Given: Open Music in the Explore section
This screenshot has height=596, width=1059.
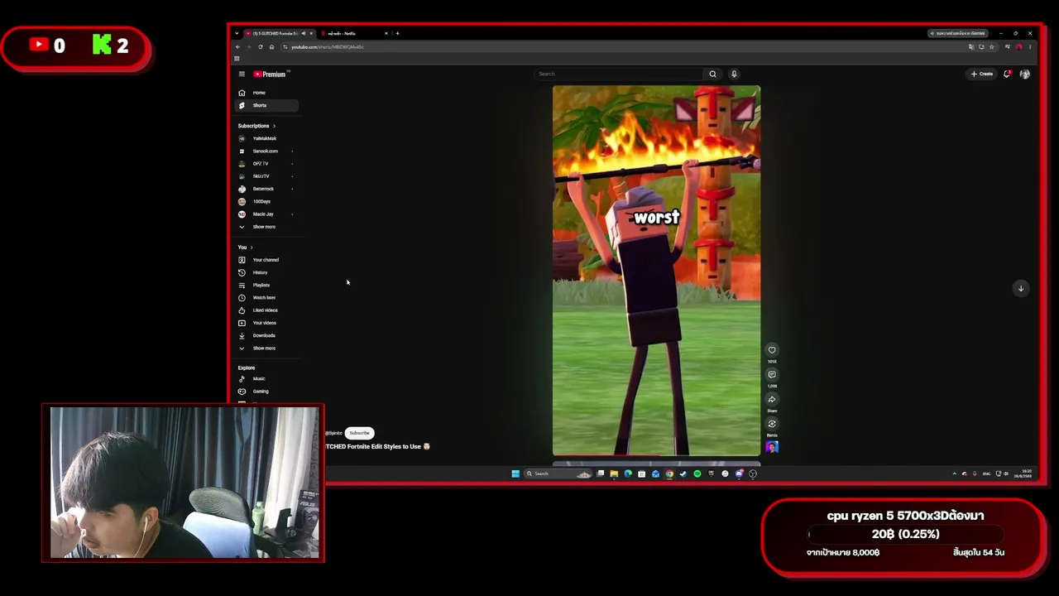Looking at the screenshot, I should (266, 378).
